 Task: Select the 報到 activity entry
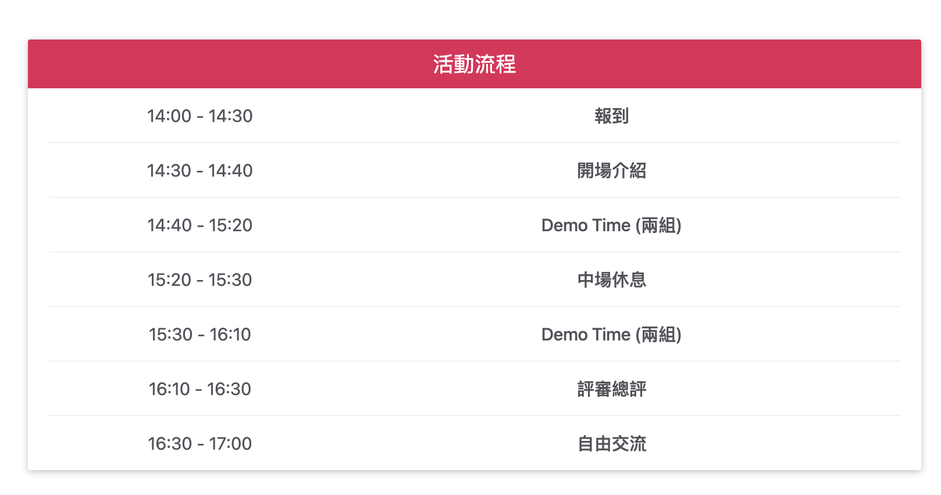[x=611, y=116]
